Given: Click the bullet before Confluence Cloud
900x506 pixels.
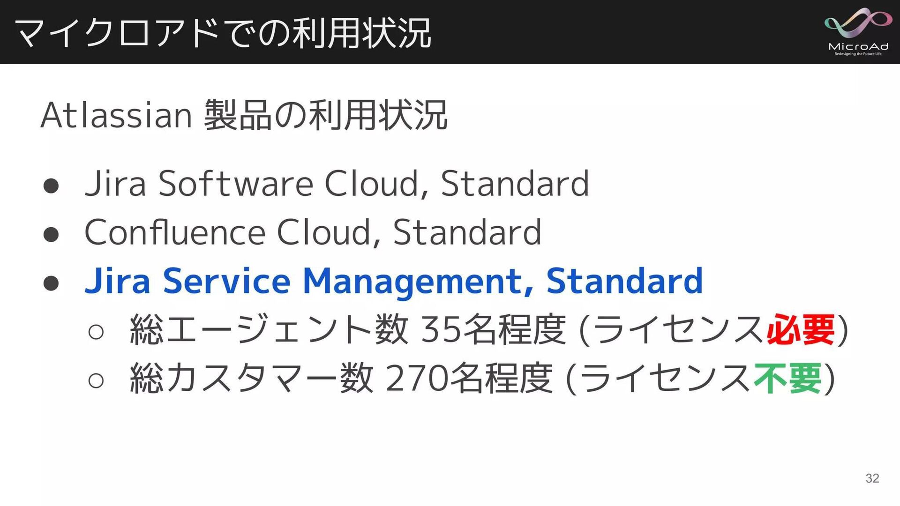Looking at the screenshot, I should coord(51,234).
